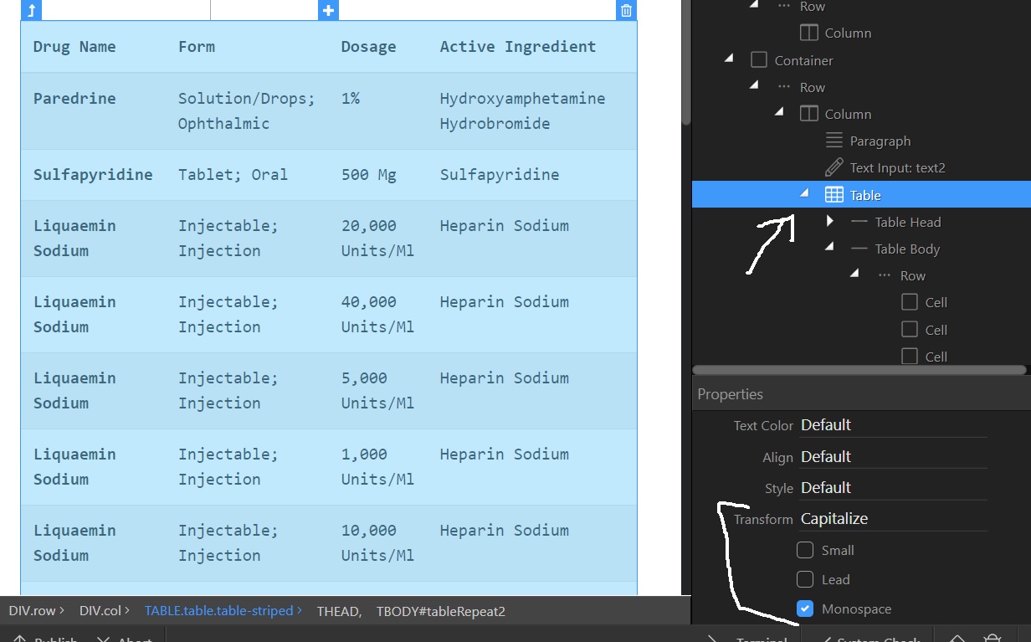Collapse the Table Body node

829,247
